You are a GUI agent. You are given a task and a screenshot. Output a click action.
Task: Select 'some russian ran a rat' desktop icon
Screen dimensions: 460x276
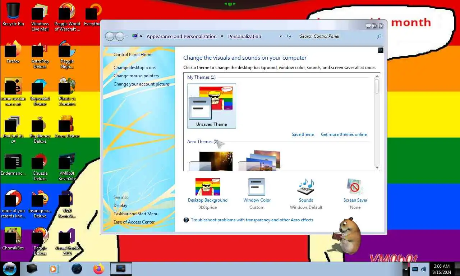13,92
